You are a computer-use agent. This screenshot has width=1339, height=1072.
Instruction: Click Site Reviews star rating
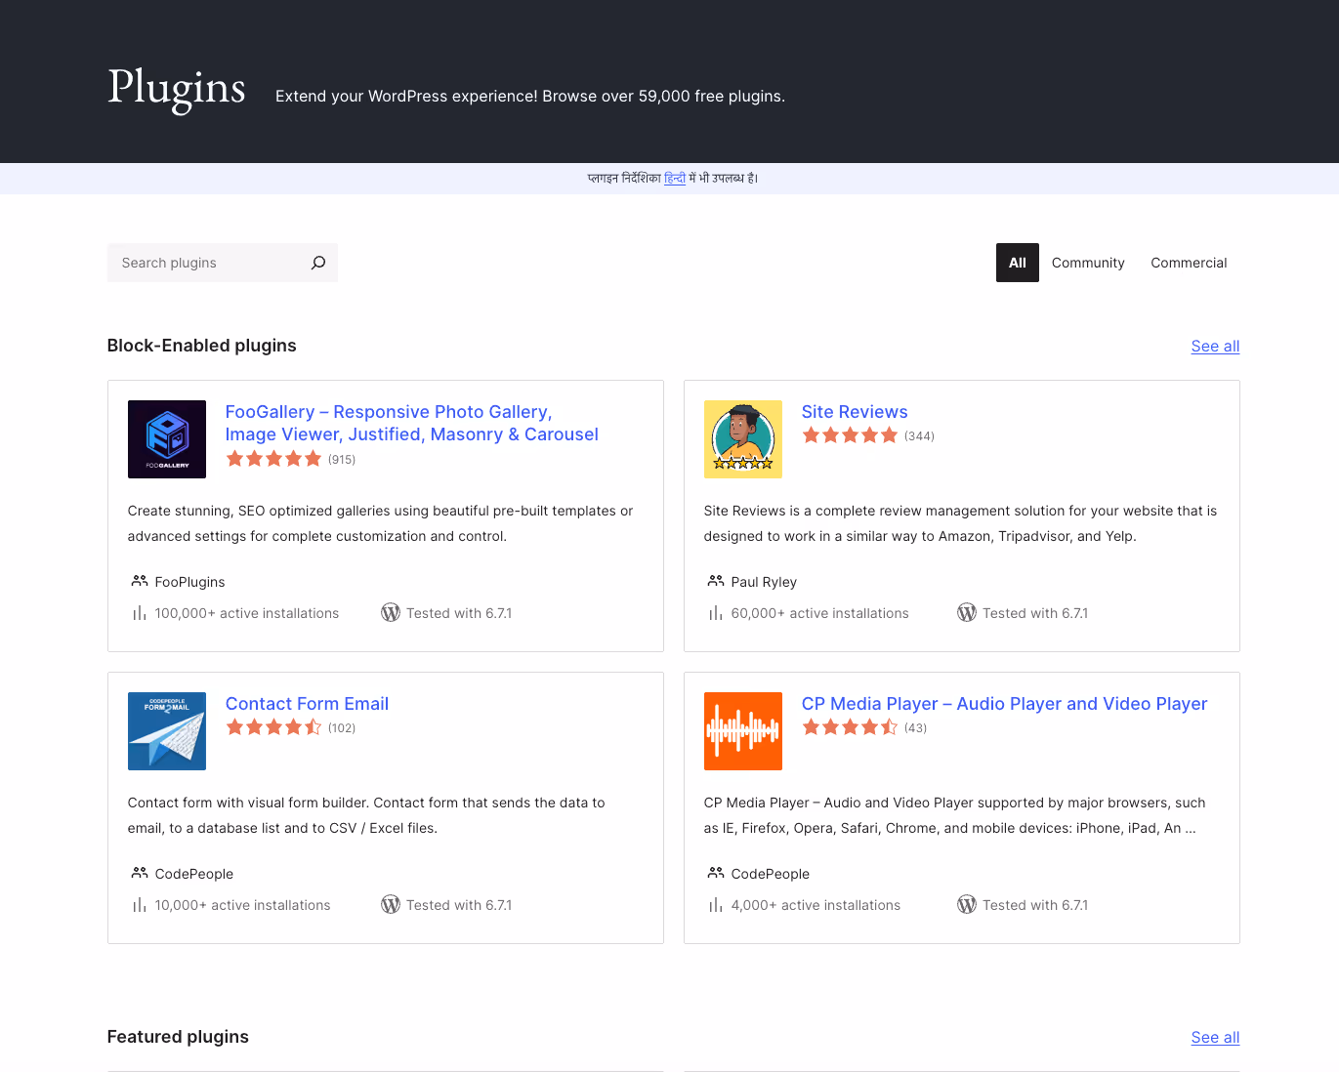point(850,435)
